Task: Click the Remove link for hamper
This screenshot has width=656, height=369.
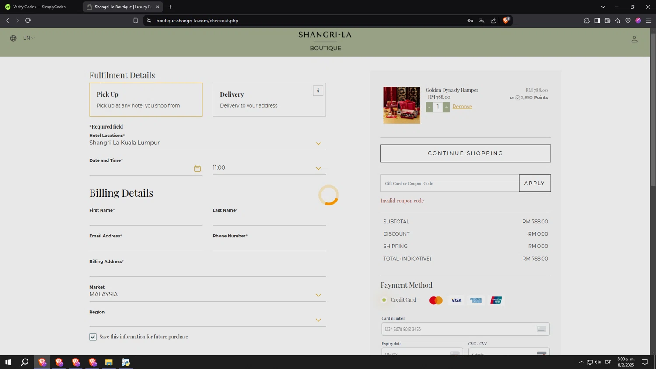Action: [x=462, y=107]
